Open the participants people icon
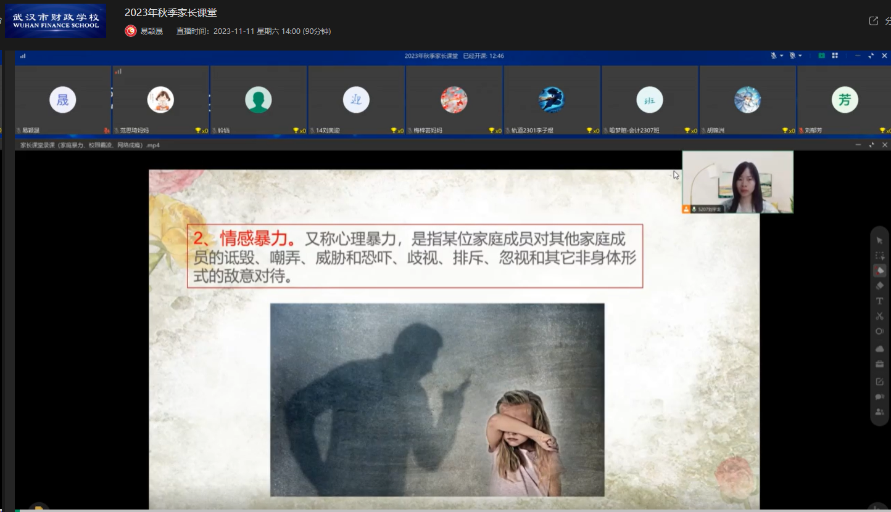 point(880,412)
